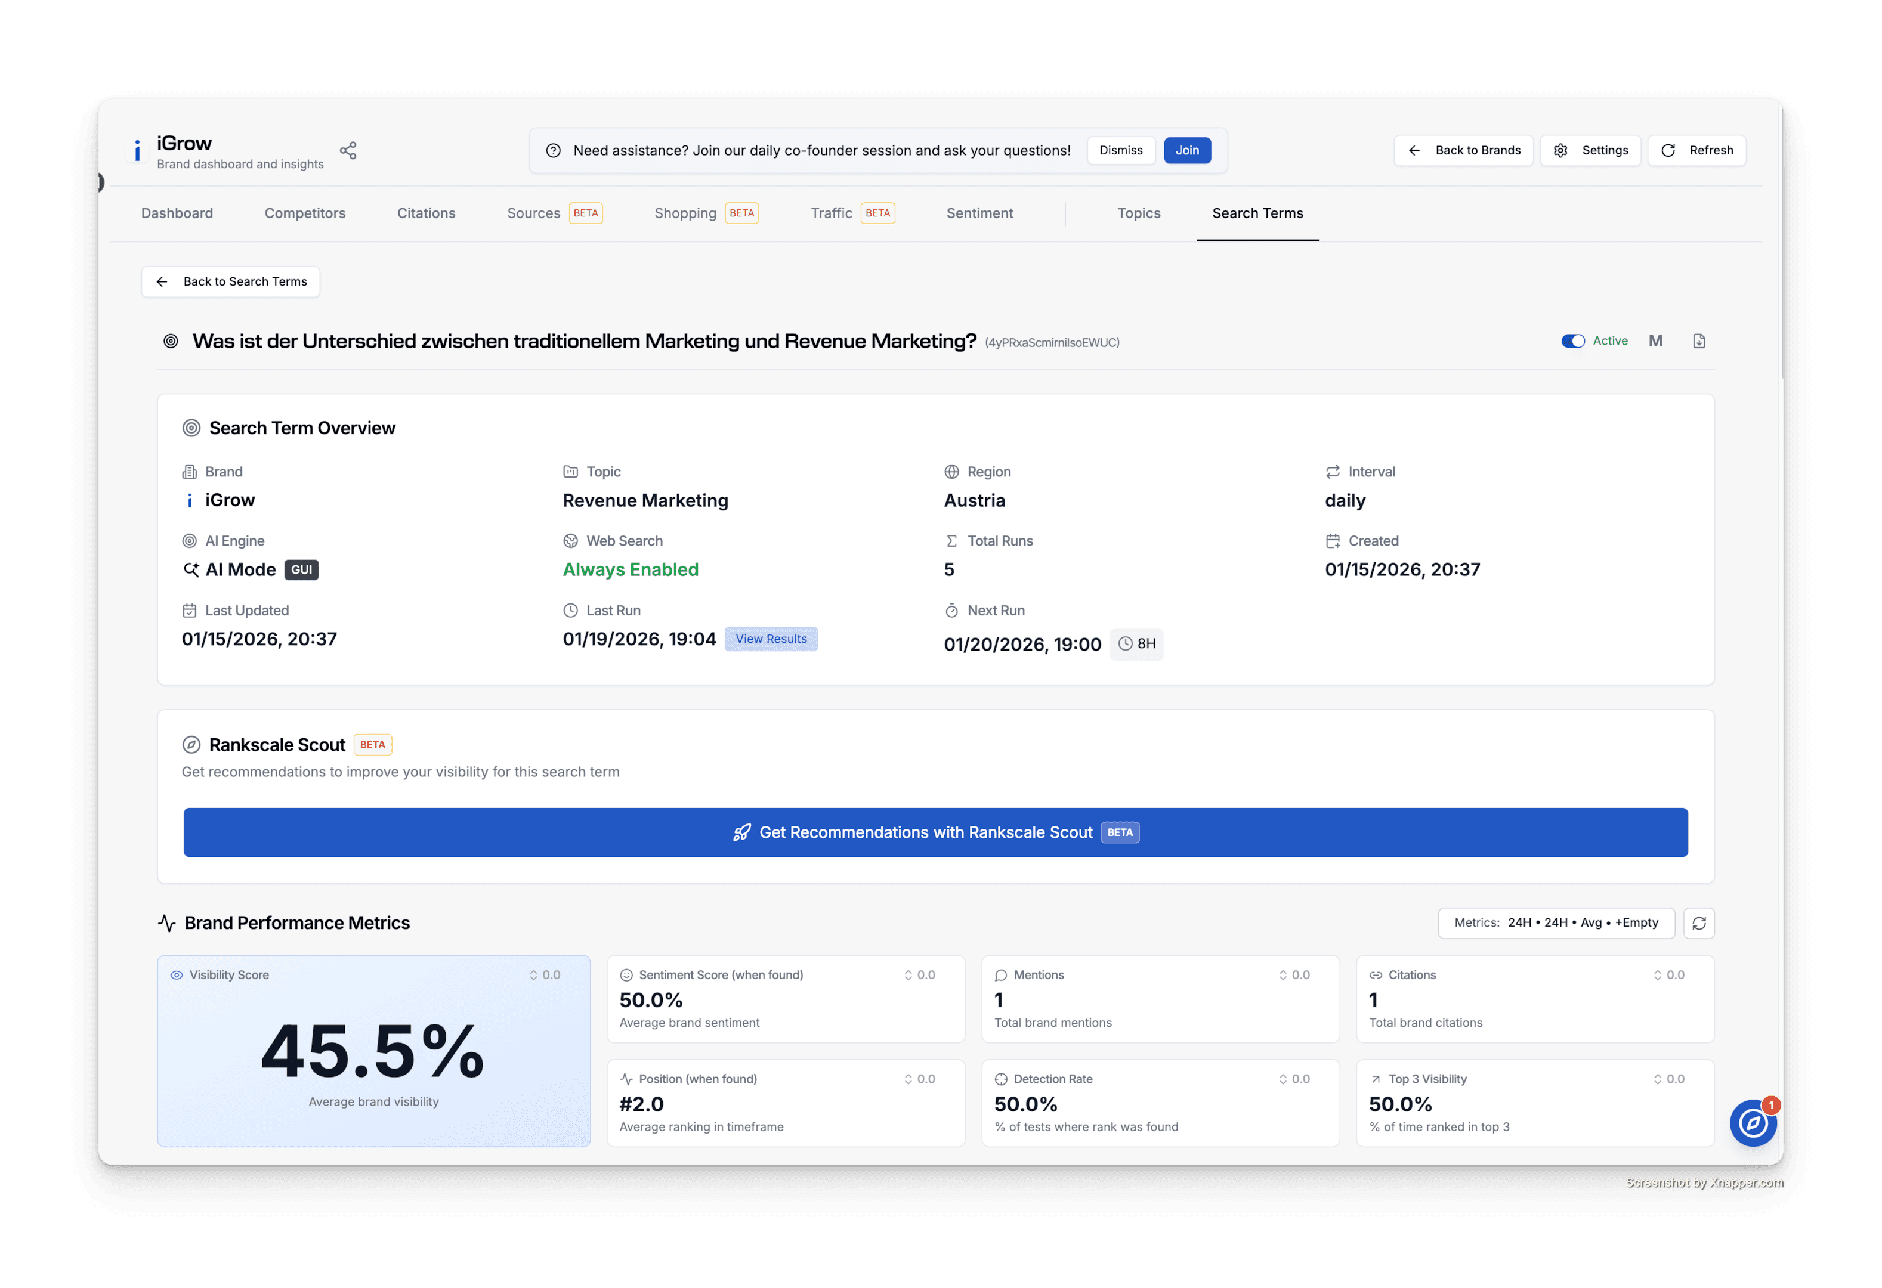Toggle the Active search term switch
The width and height of the screenshot is (1882, 1288).
point(1572,341)
